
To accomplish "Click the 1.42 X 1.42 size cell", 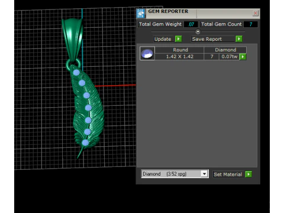I will pyautogui.click(x=180, y=57).
